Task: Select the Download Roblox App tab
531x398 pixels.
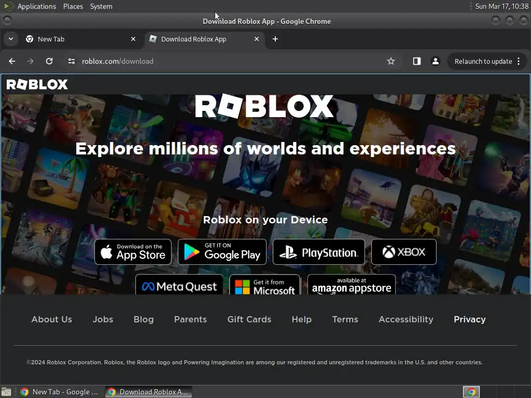Action: tap(204, 39)
